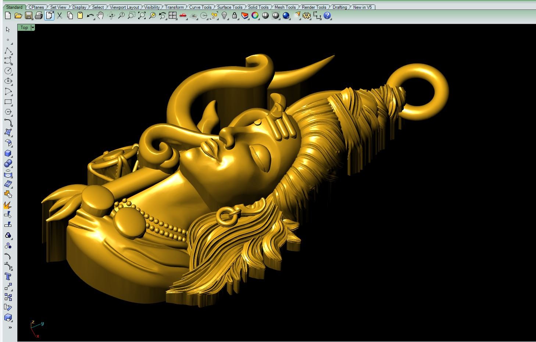Open the color wheel materials icon

click(255, 15)
